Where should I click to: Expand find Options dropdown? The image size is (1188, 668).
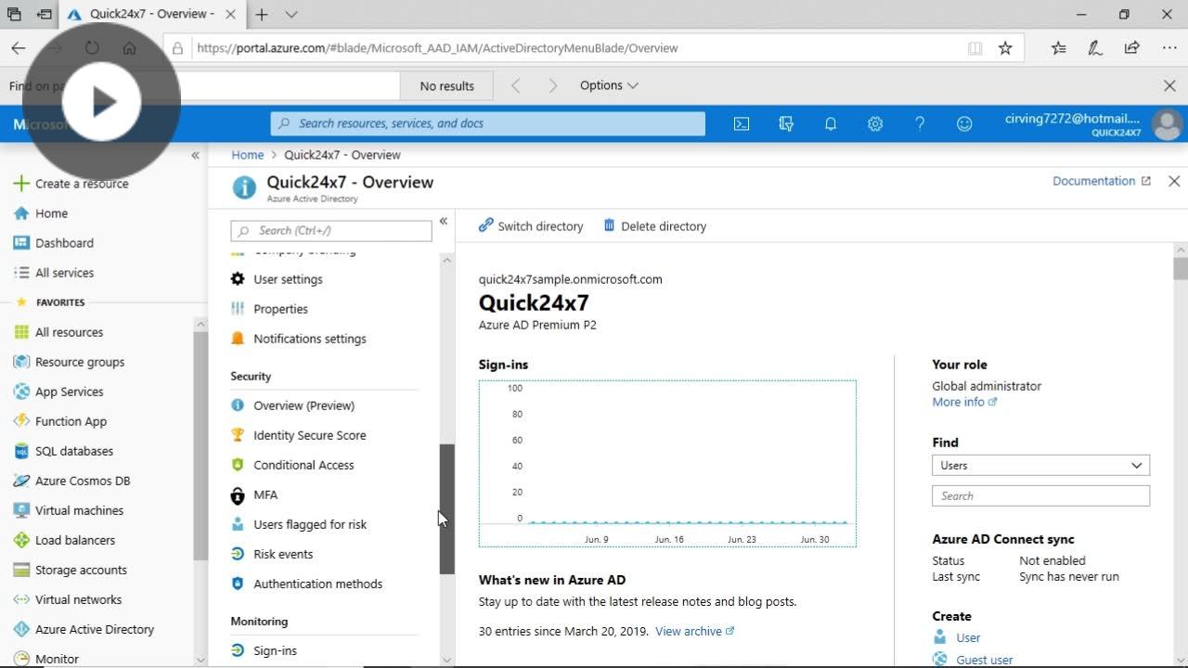609,85
